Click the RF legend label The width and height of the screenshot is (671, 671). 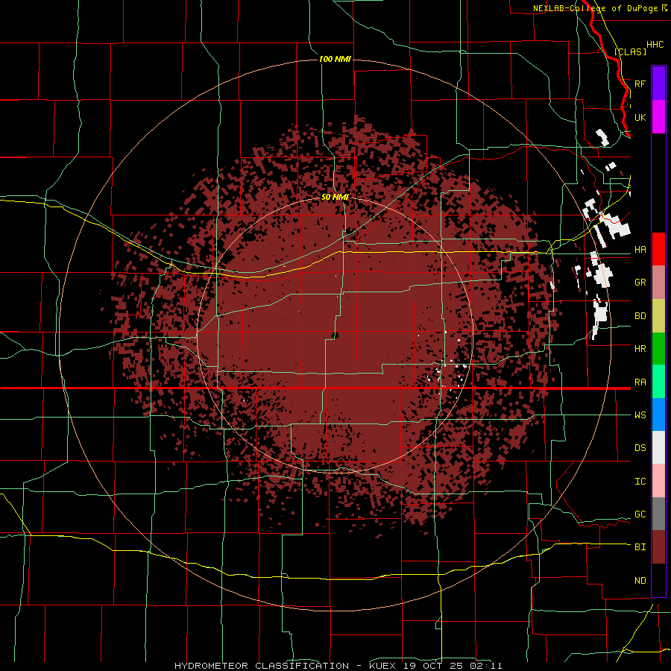(640, 84)
